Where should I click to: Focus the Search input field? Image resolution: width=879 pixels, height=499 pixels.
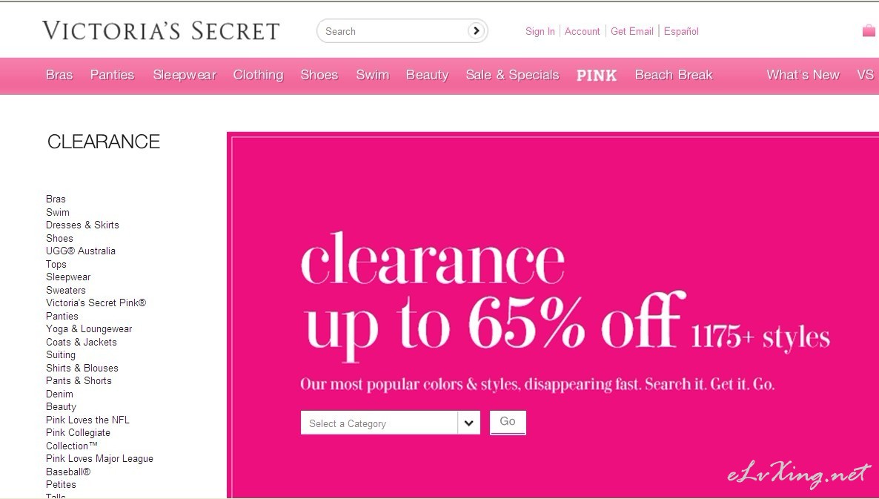click(394, 31)
